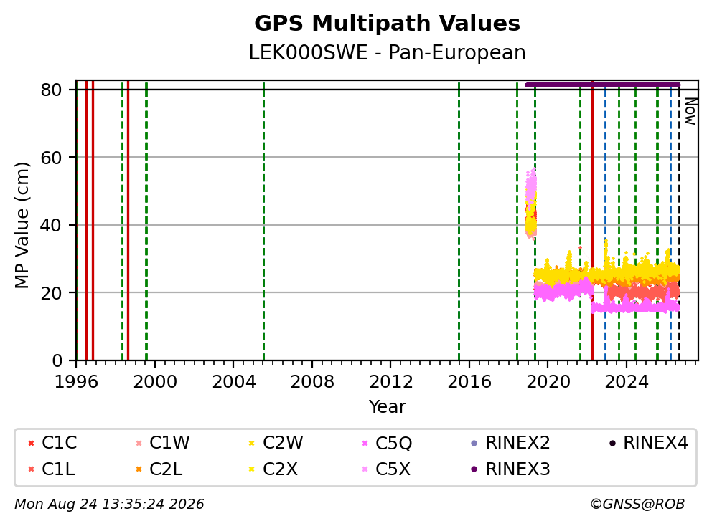This screenshot has width=712, height=526.
Task: Click the purple RINEX3 bar at top
Action: [x=603, y=85]
